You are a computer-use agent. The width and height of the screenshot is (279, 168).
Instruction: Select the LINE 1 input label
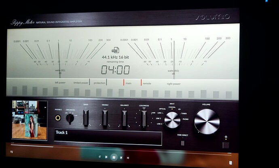click(160, 113)
